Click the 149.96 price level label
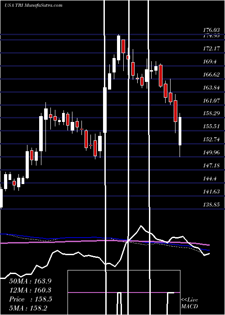 click(x=211, y=153)
